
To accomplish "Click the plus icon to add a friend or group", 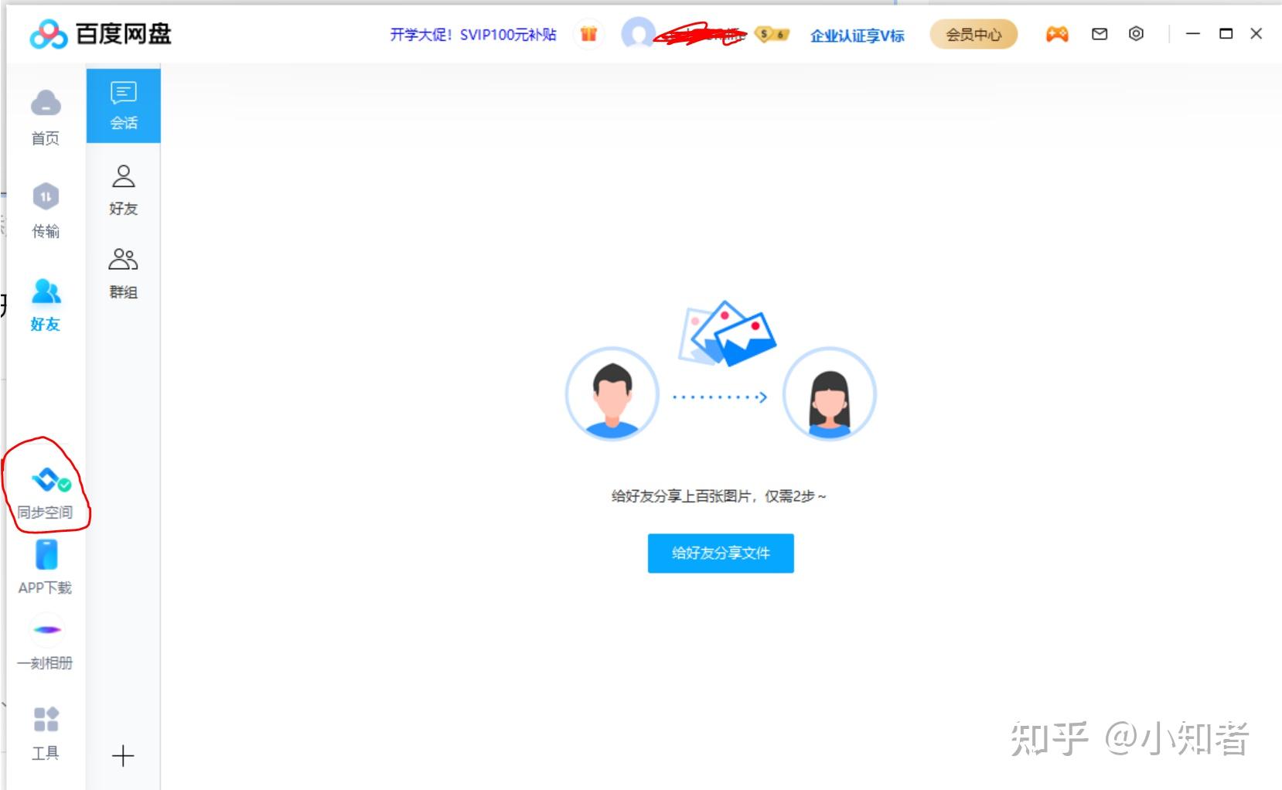I will click(123, 756).
